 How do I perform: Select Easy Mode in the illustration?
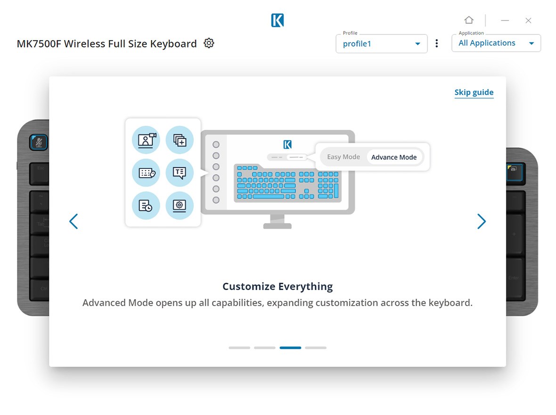(x=343, y=157)
